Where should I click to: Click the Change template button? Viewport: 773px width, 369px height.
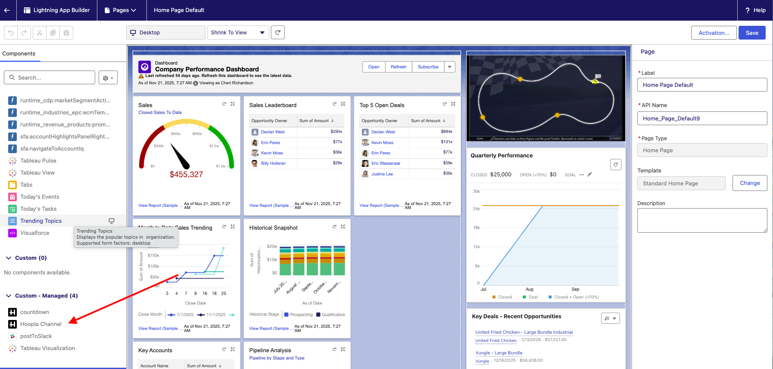click(750, 183)
